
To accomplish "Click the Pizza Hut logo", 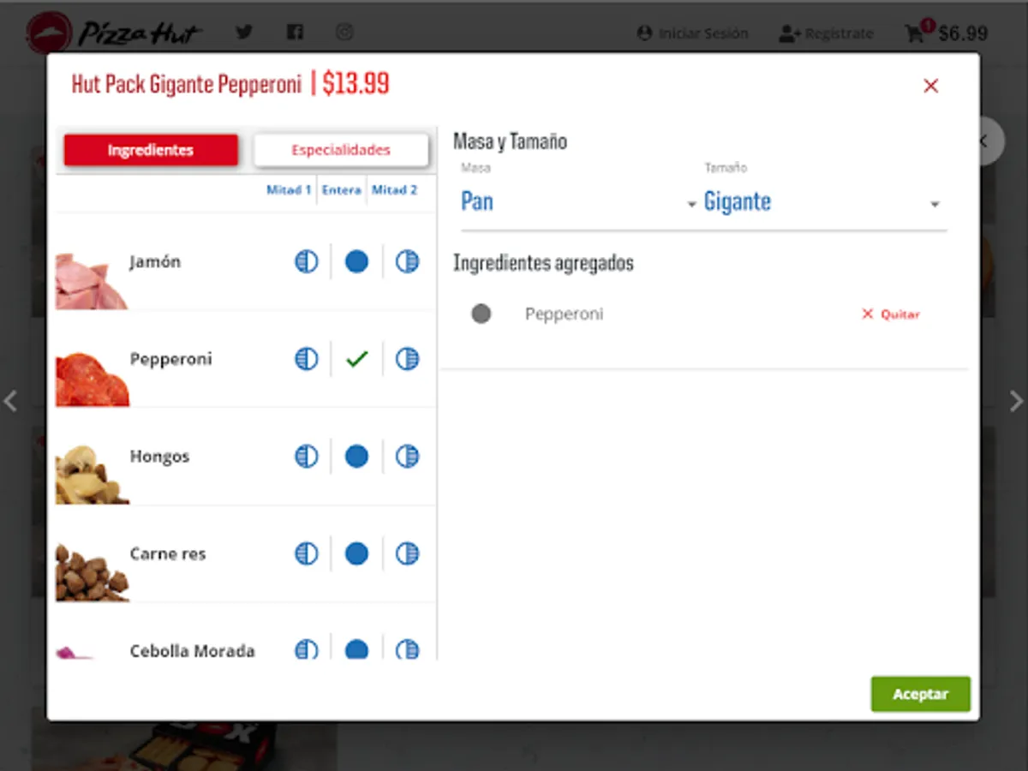I will click(x=114, y=33).
